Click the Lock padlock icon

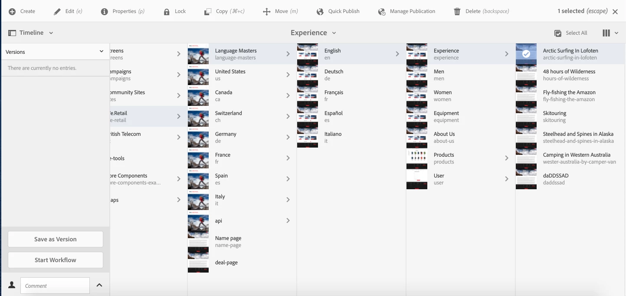click(167, 11)
